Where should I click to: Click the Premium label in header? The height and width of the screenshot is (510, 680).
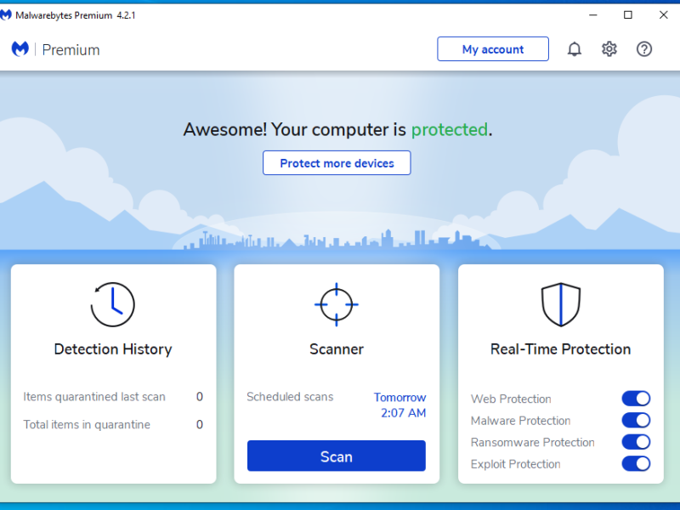(x=71, y=50)
